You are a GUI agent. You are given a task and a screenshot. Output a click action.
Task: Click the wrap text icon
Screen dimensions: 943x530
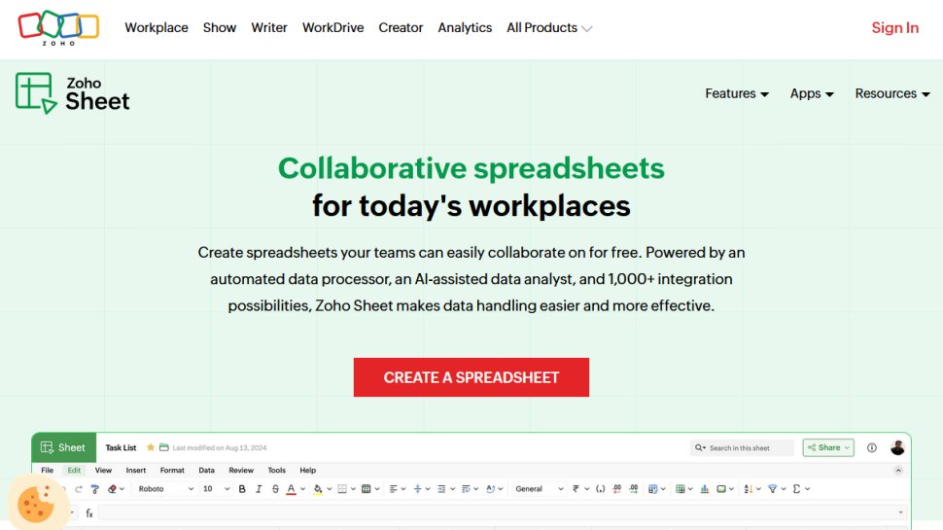tap(466, 489)
